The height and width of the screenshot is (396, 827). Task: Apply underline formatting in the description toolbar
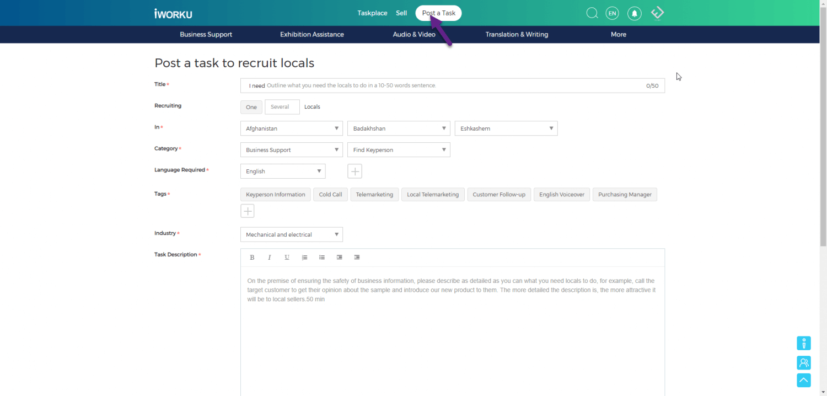[287, 257]
